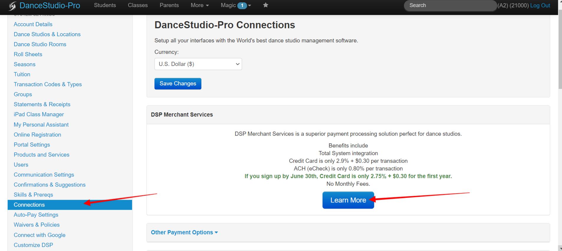This screenshot has height=251, width=562.
Task: Click the account text (A2) (21000)
Action: click(x=513, y=5)
